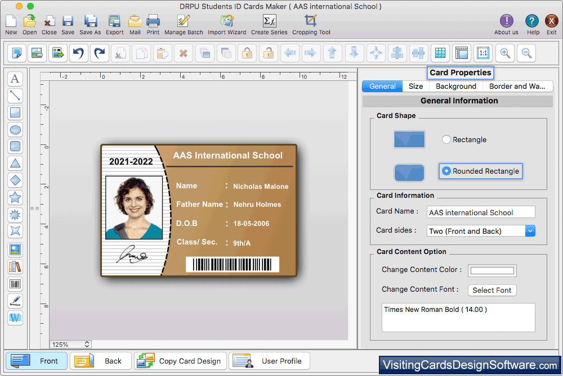563x376 pixels.
Task: Switch to the General tab
Action: (x=382, y=87)
